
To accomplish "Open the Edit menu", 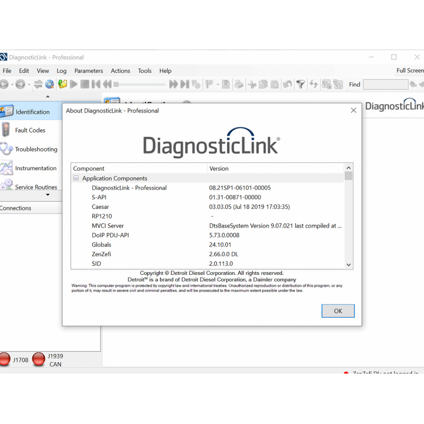I will (x=24, y=71).
